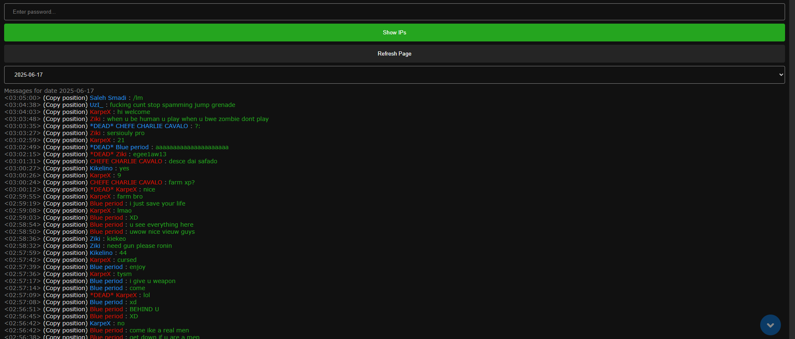Click the Refresh Page button
The height and width of the screenshot is (339, 795).
click(394, 54)
